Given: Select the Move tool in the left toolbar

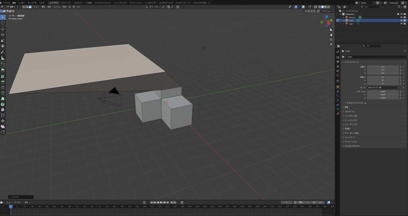Looking at the screenshot, I should point(3,29).
